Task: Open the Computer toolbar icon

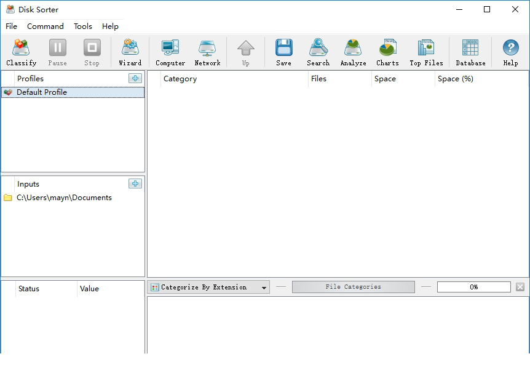Action: (x=170, y=52)
